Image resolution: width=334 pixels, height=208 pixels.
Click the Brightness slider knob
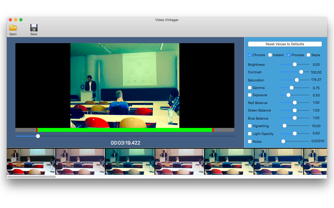[x=295, y=64]
